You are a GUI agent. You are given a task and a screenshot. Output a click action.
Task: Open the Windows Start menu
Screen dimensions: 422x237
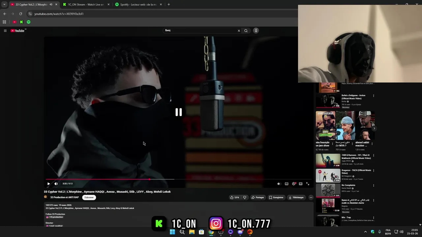172,232
